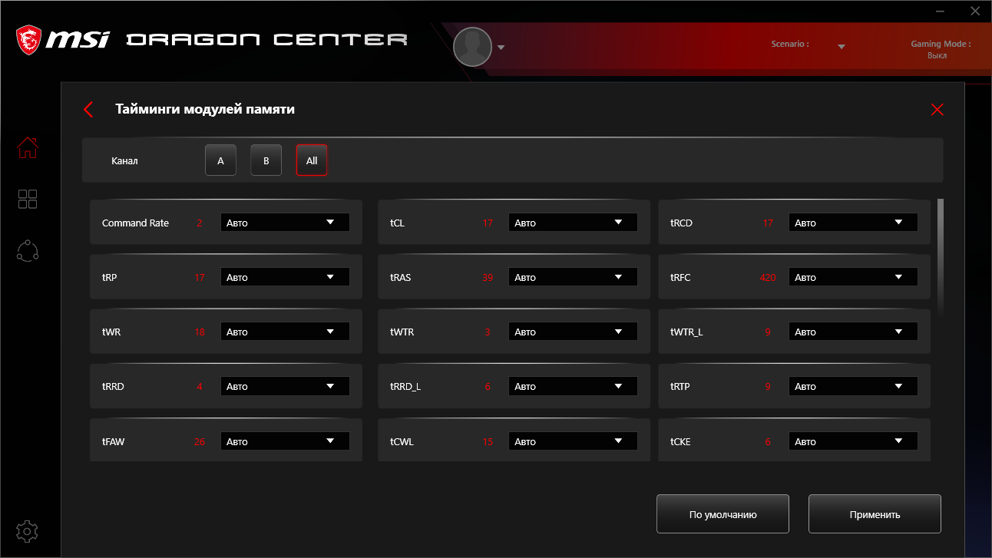
Task: Open the tWR dropdown
Action: (285, 332)
